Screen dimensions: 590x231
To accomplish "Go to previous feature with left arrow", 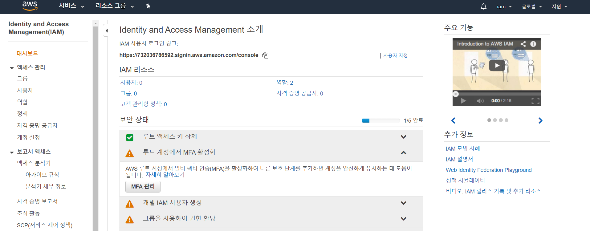I will (x=453, y=120).
